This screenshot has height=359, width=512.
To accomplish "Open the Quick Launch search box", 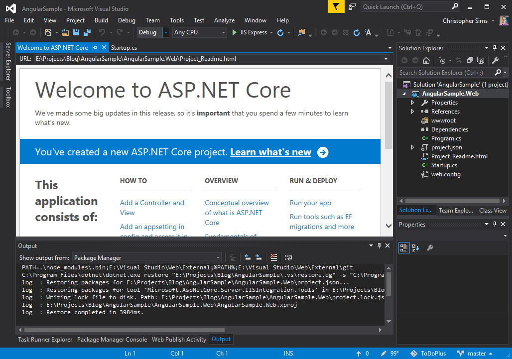I will pos(408,6).
